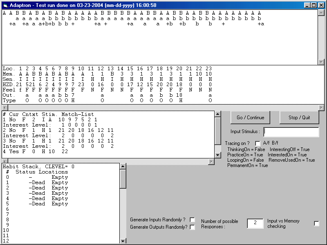Check Generate Outputs Randomly option
This screenshot has height=245, width=327.
(192, 227)
